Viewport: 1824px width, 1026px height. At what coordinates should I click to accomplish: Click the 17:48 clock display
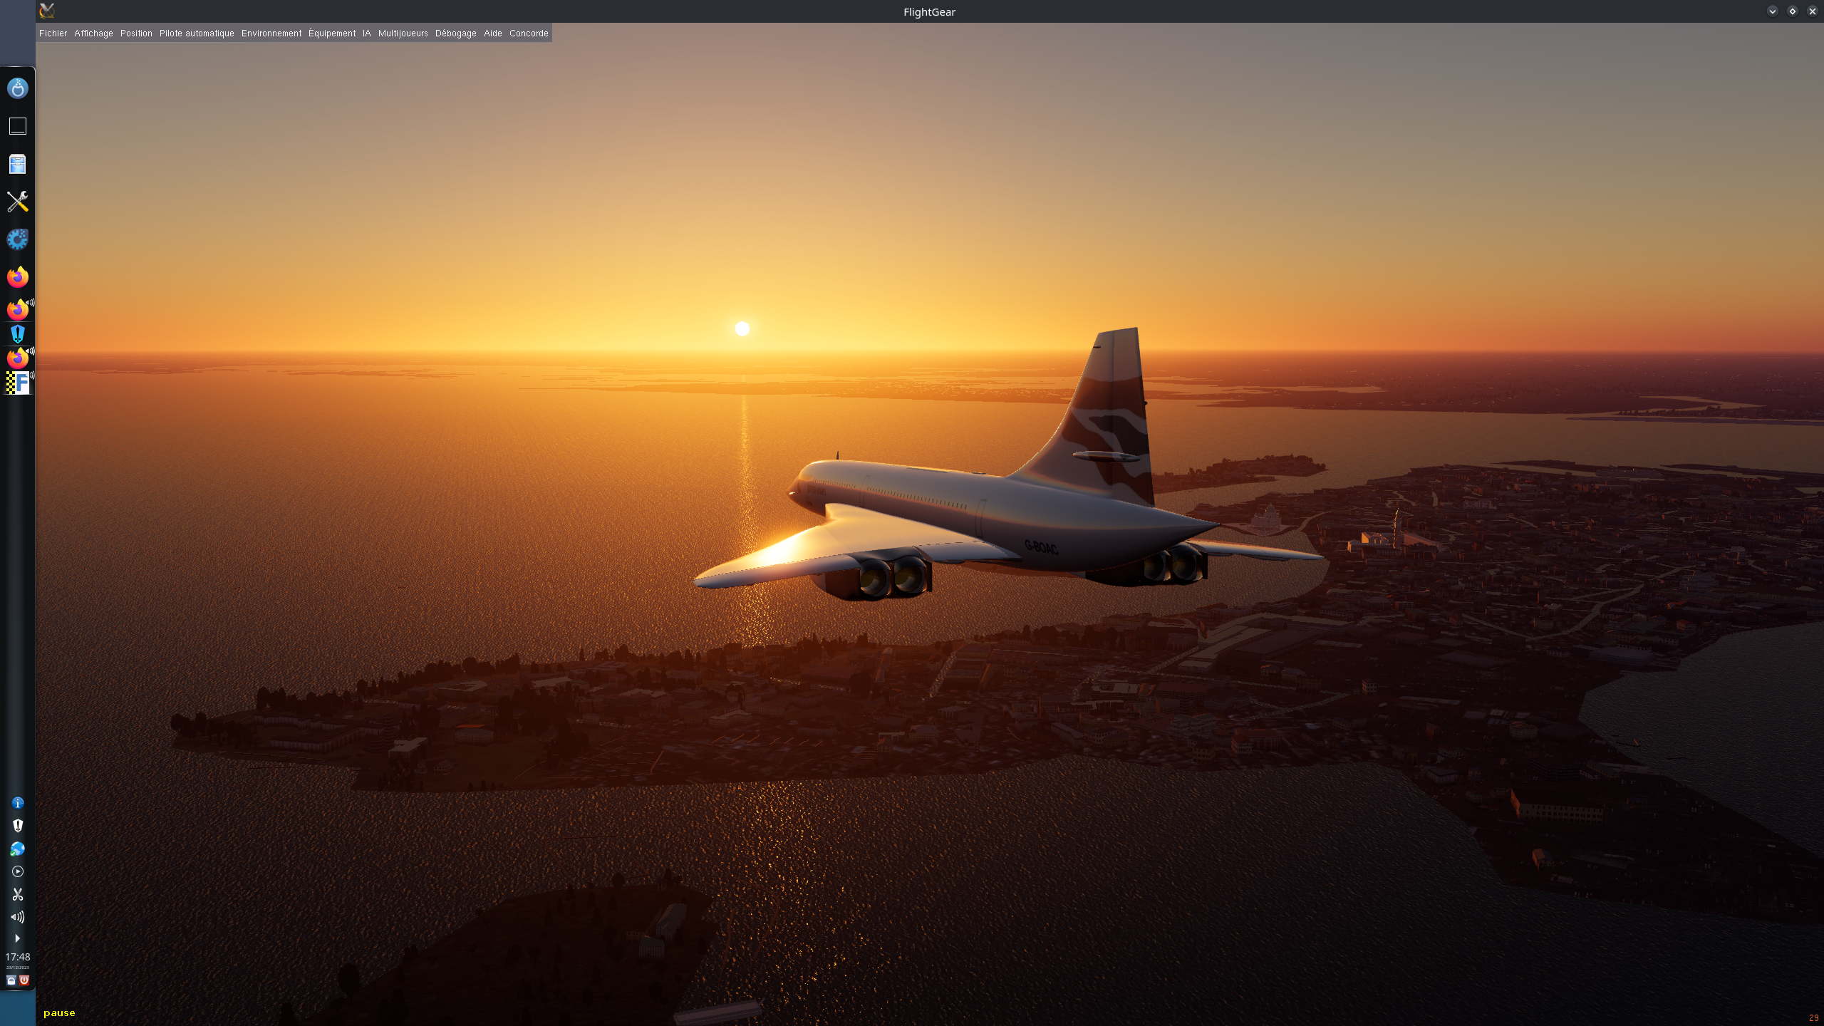click(x=18, y=957)
